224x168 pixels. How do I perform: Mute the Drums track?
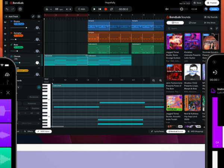coord(5,22)
